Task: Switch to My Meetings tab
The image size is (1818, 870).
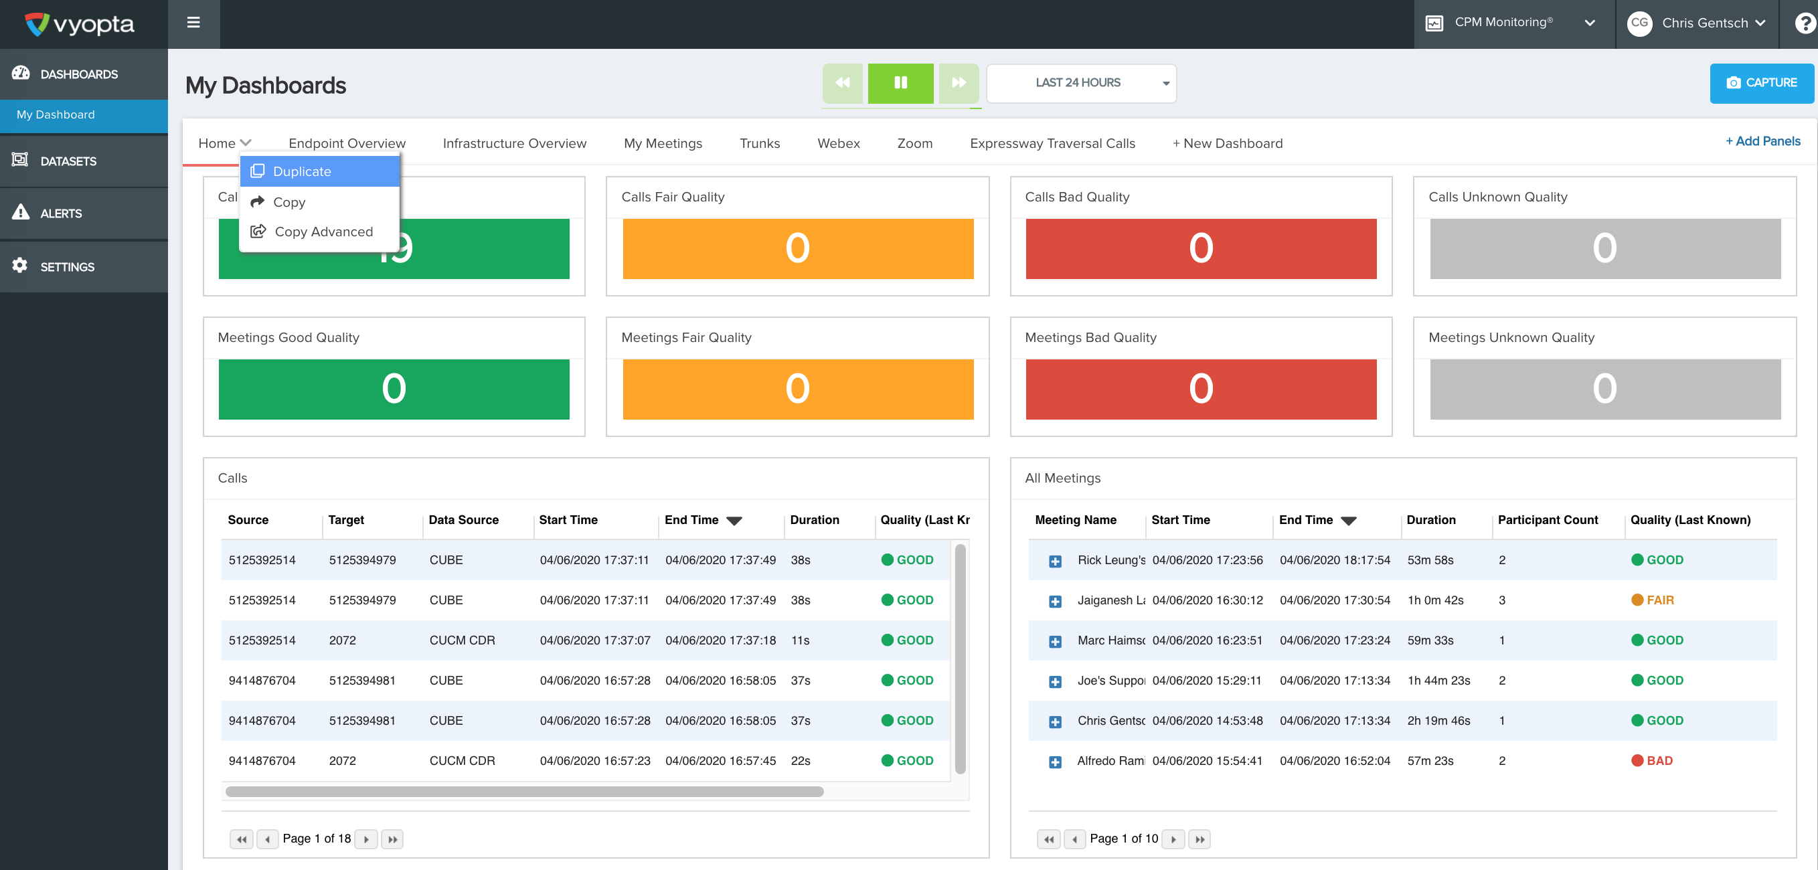Action: pyautogui.click(x=663, y=143)
